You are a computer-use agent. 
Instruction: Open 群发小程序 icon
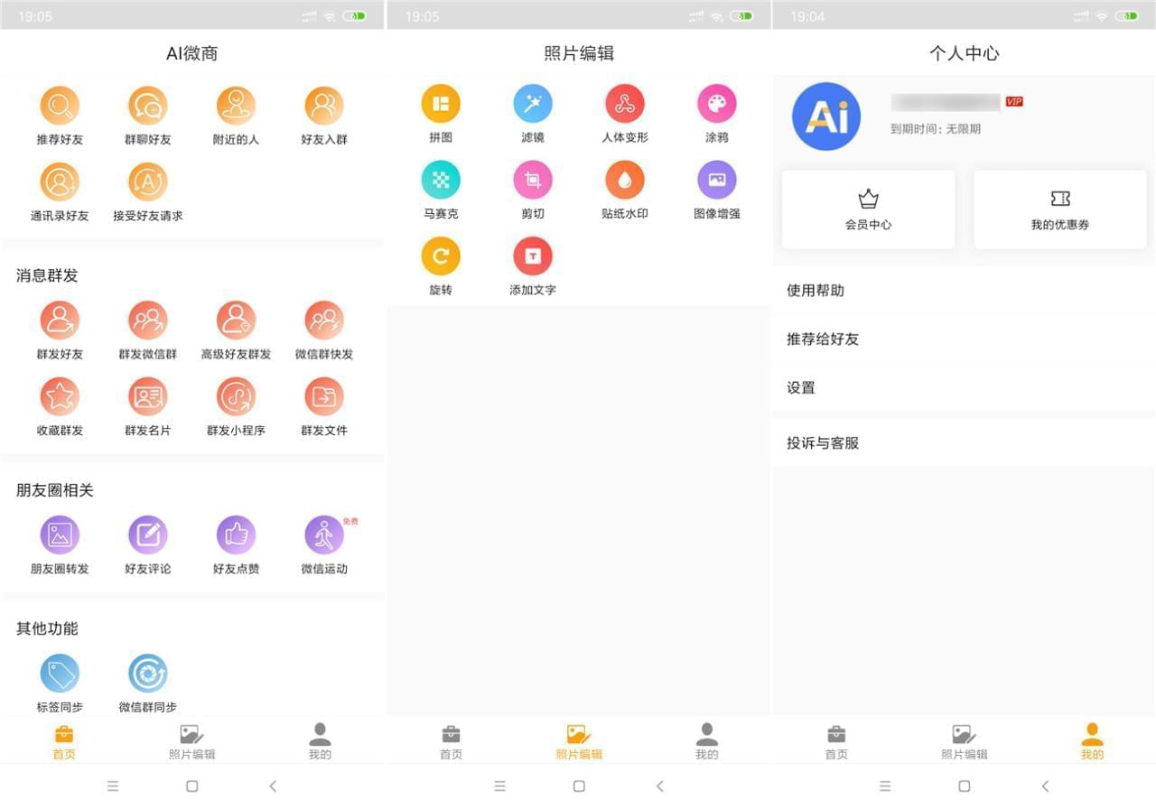click(236, 396)
